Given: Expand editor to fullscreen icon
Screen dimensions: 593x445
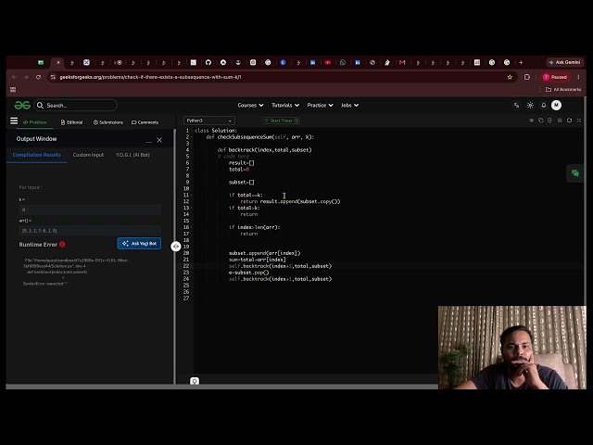Looking at the screenshot, I should tap(579, 121).
